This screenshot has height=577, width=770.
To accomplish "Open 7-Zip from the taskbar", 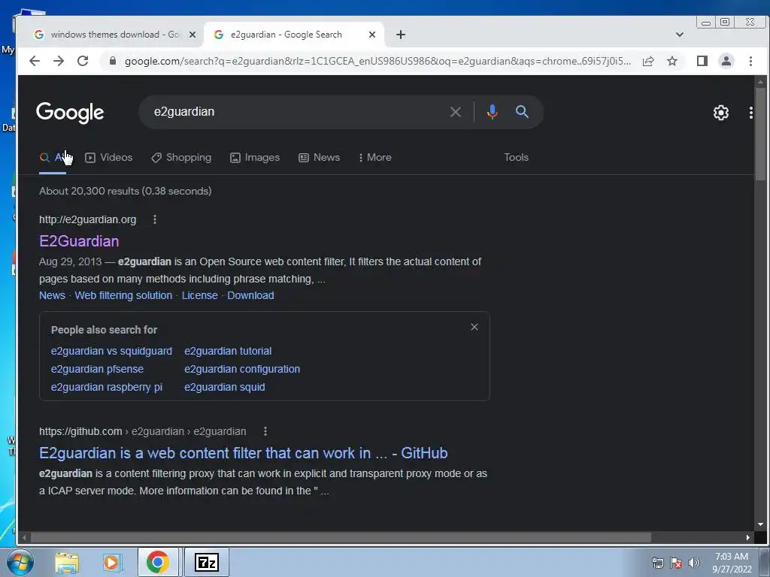I will pyautogui.click(x=206, y=562).
